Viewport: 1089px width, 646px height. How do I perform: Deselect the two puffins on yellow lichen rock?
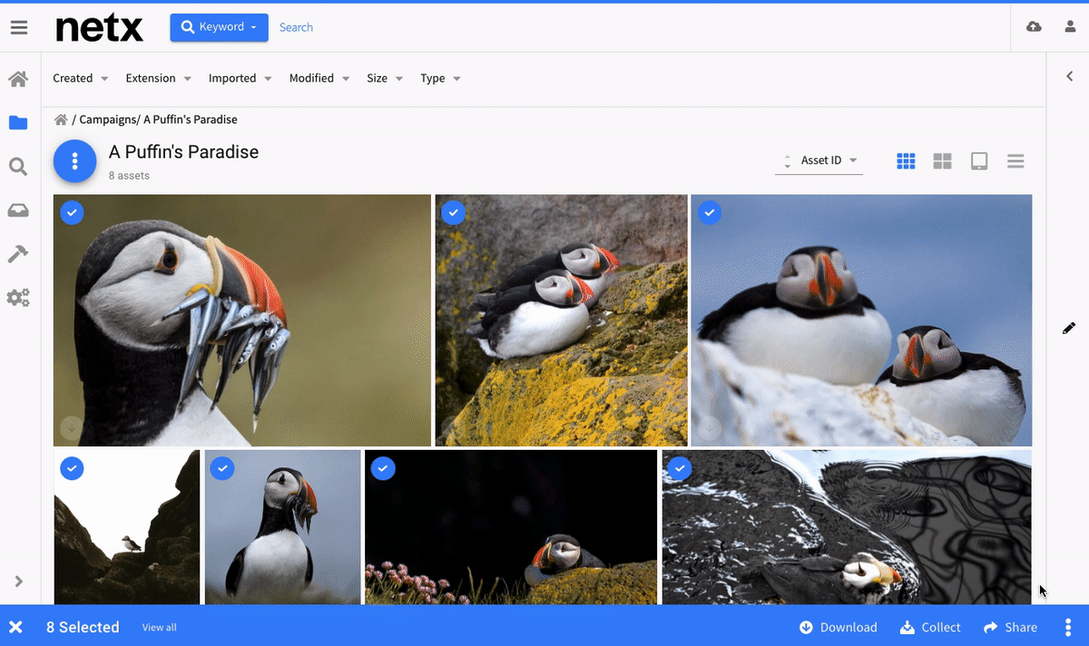[453, 213]
